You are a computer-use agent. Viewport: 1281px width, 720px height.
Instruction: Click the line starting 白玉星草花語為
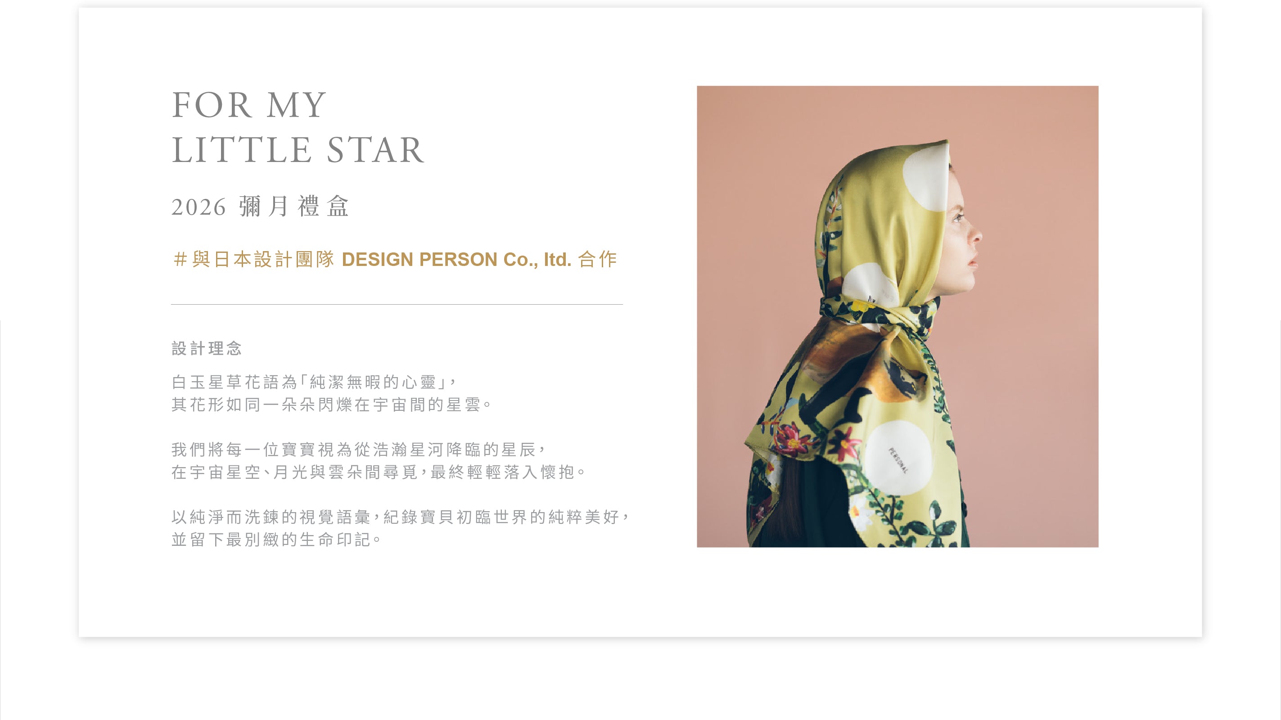pos(314,382)
